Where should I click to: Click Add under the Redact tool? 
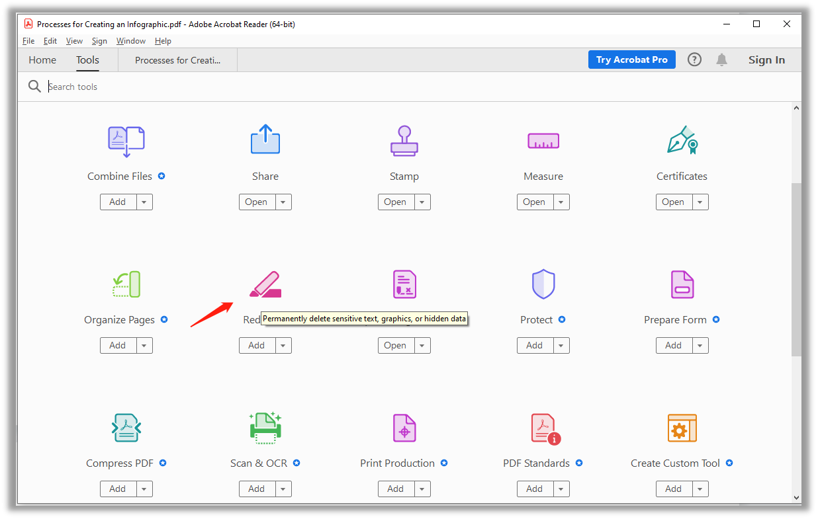pos(257,346)
